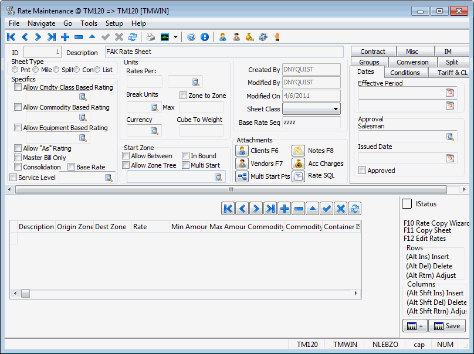
Task: Select the Mile sheet type radio button
Action: pyautogui.click(x=36, y=70)
